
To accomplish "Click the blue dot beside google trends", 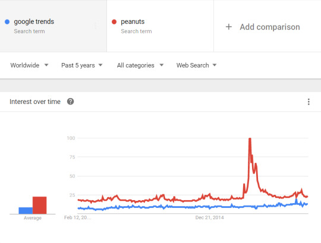I will (7, 21).
